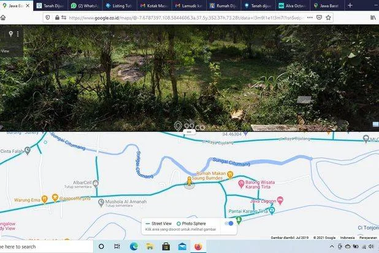Click the site security padlock icon
This screenshot has height=253, width=379.
tap(57, 17)
